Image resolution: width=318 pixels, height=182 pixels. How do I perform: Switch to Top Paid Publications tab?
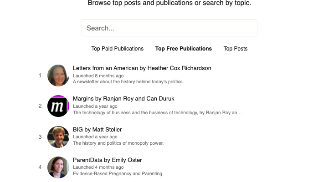point(118,49)
